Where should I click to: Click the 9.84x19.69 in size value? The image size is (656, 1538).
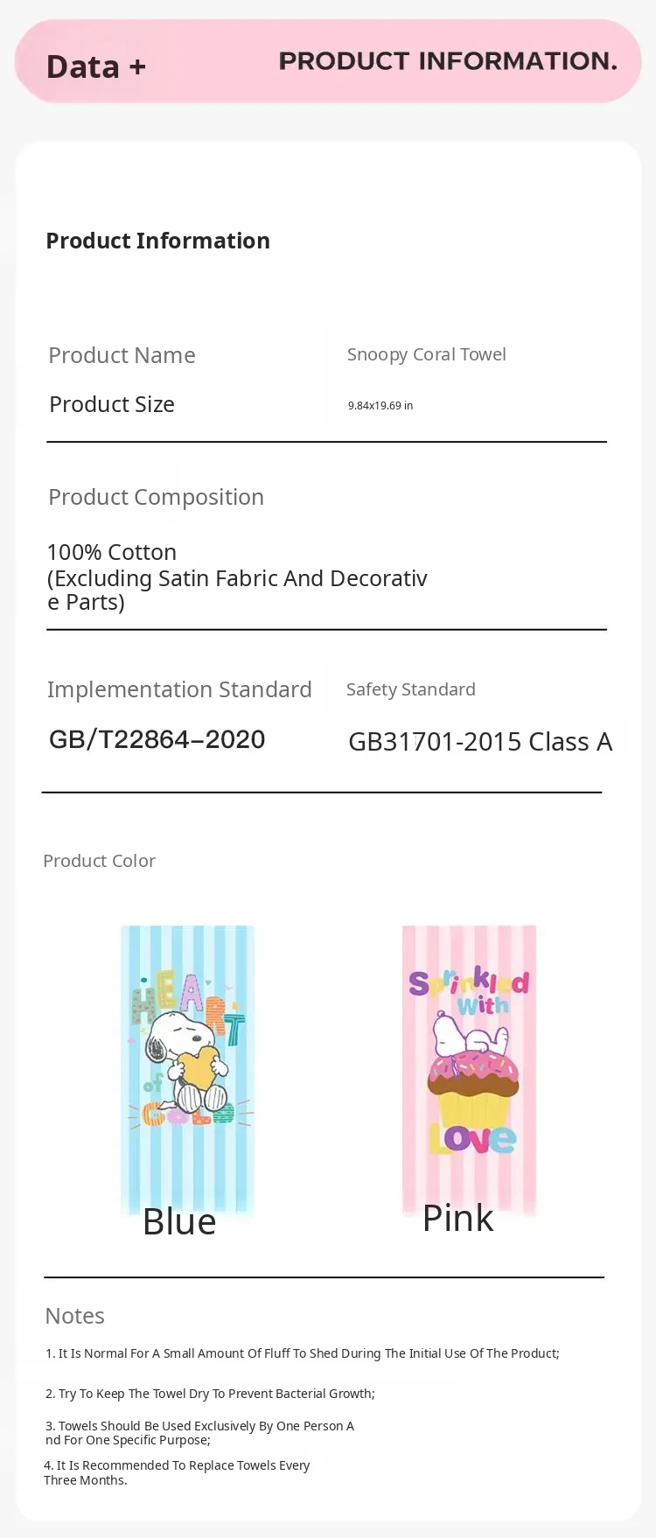click(380, 406)
